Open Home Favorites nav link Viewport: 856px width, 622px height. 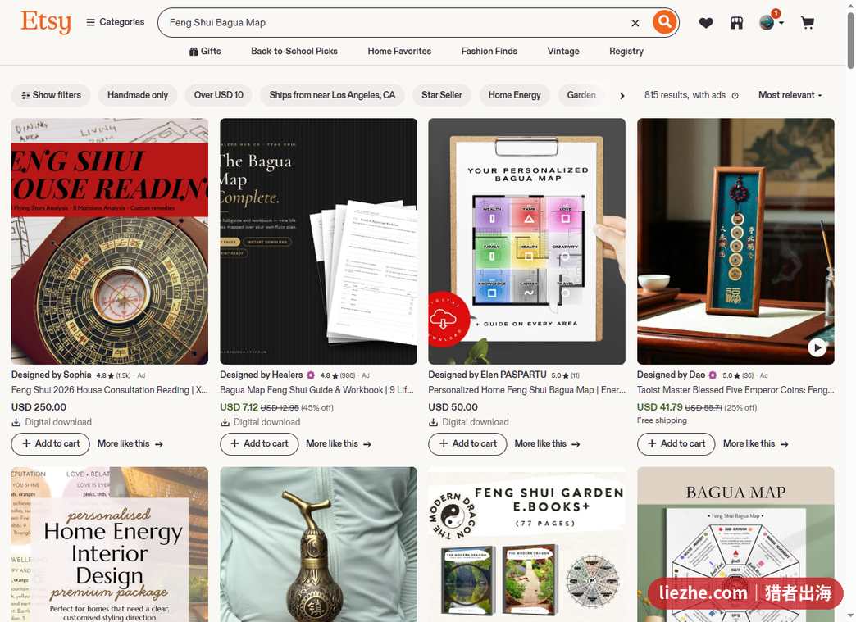(399, 51)
